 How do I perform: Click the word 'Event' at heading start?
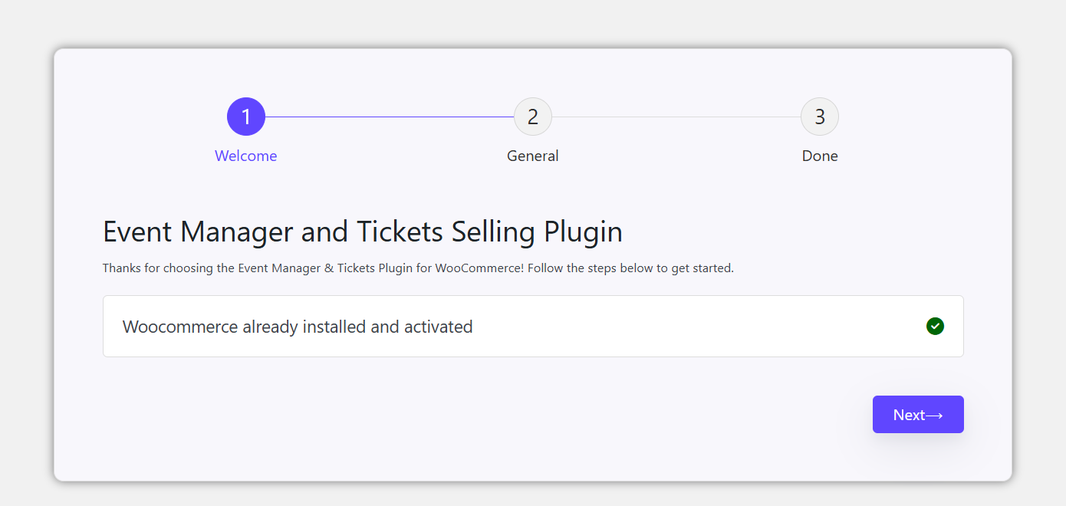(x=135, y=232)
